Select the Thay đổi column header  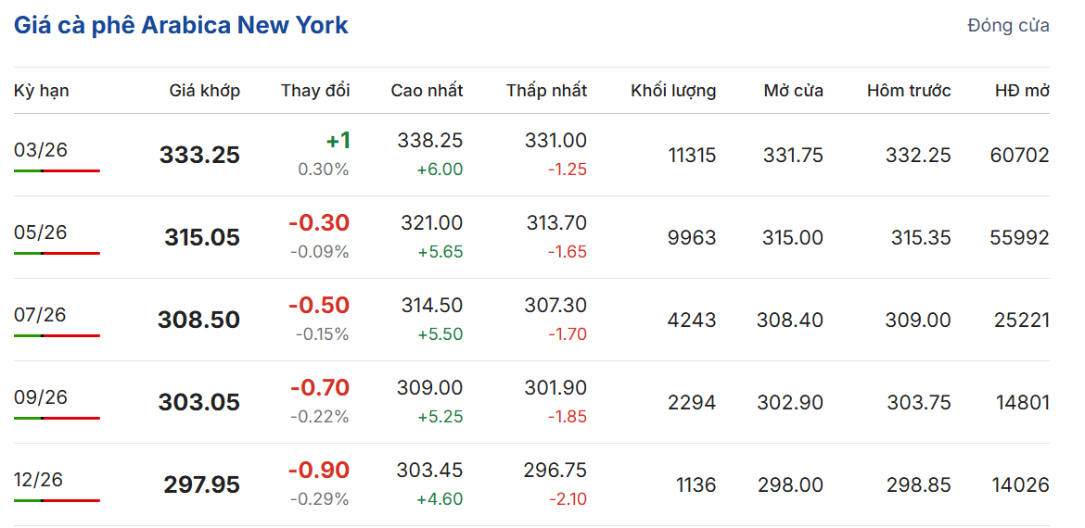315,91
